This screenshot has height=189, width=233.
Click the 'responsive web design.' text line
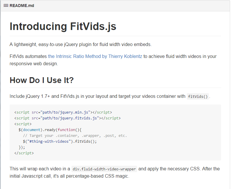click(x=34, y=64)
